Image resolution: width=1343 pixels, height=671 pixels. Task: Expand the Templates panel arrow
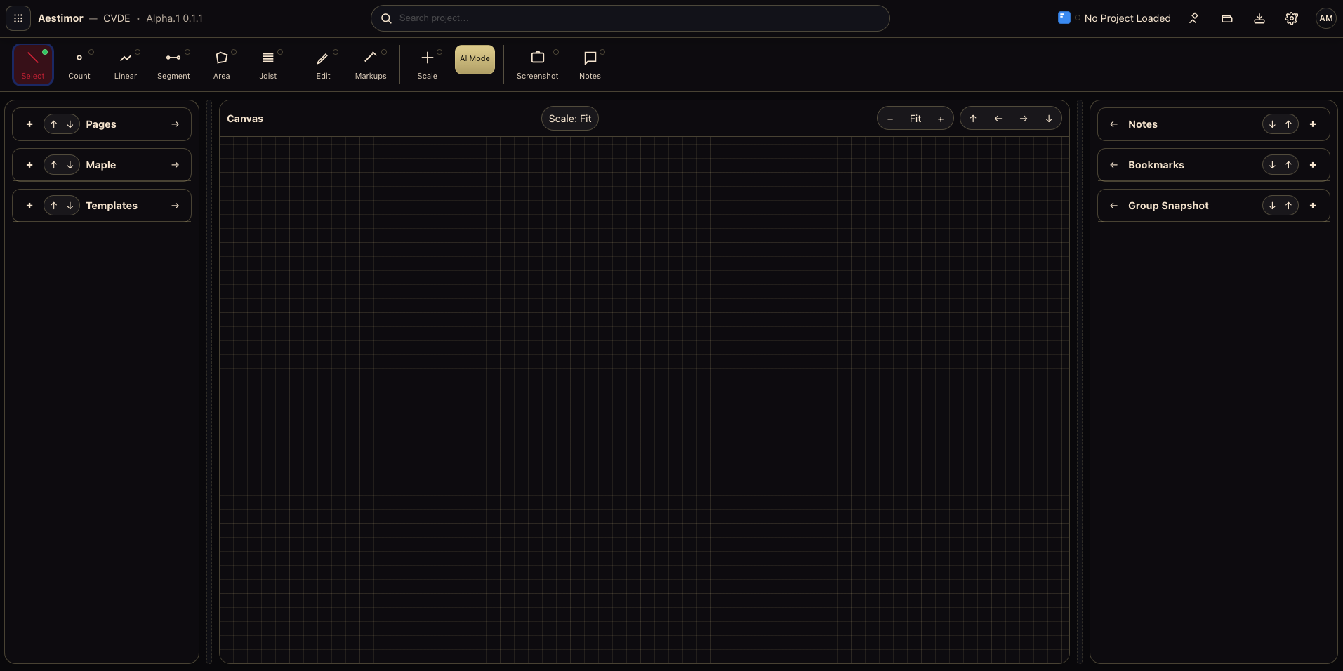pyautogui.click(x=176, y=206)
